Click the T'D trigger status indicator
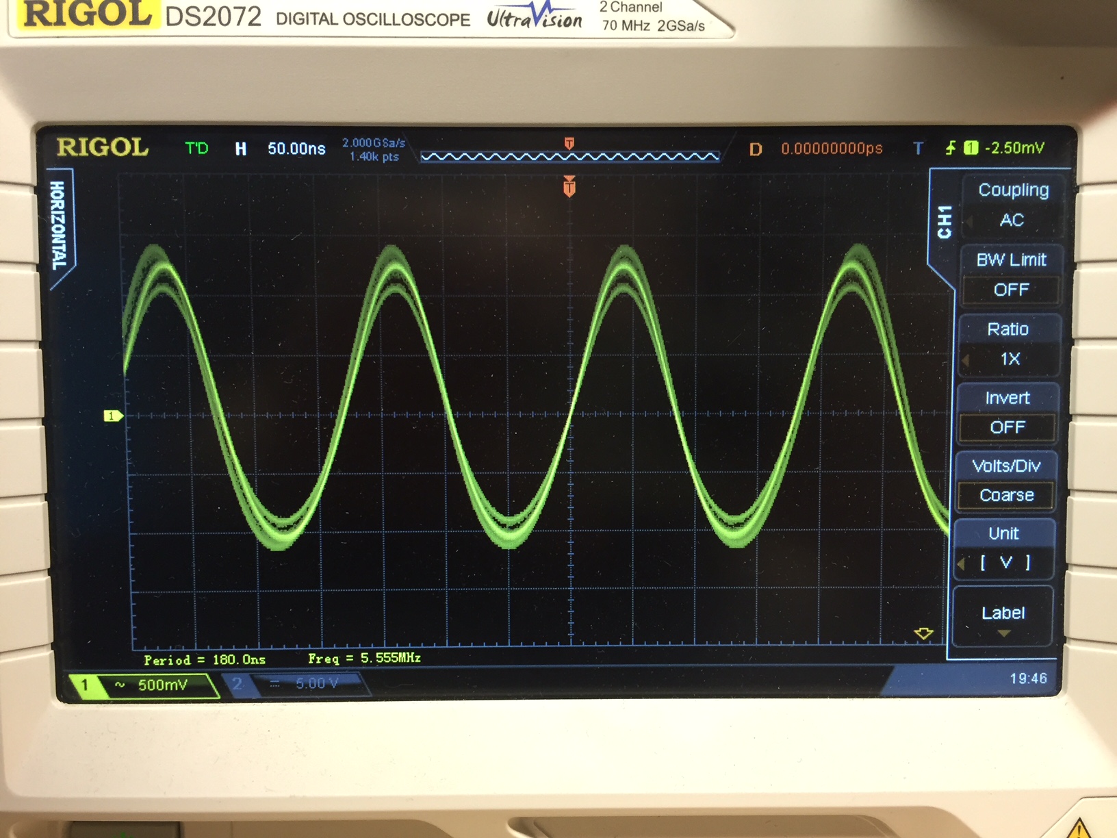This screenshot has height=838, width=1117. coord(196,148)
